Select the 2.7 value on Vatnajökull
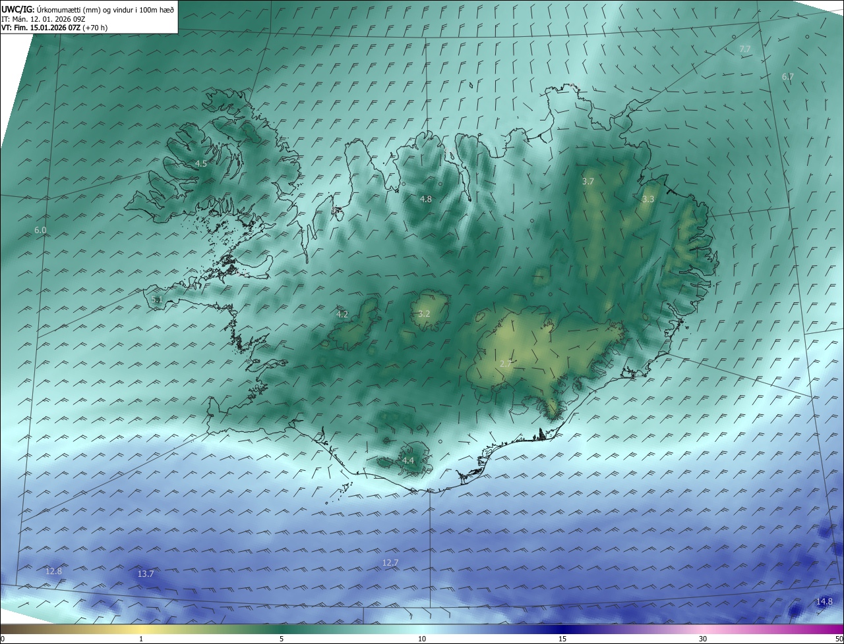Viewport: 844px width, 644px height. pos(506,363)
